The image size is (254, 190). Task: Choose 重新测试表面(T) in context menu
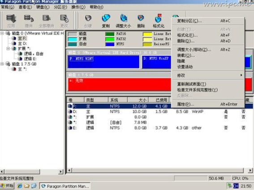(x=208, y=84)
